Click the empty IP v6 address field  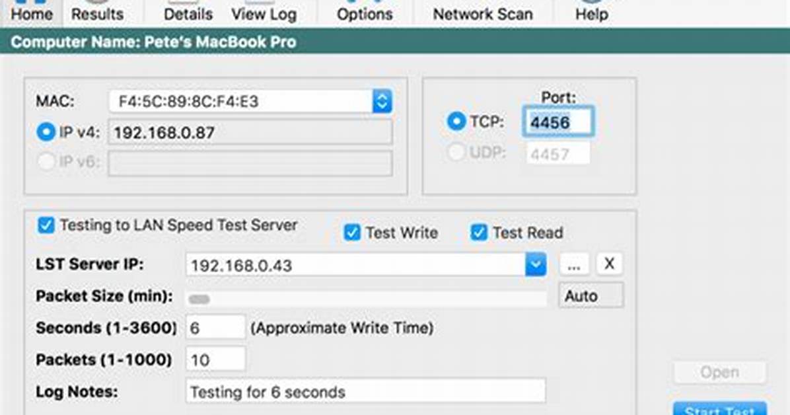point(250,163)
